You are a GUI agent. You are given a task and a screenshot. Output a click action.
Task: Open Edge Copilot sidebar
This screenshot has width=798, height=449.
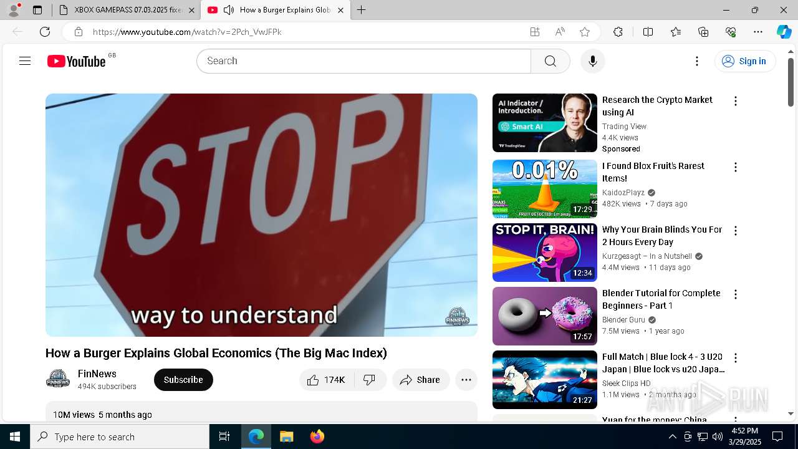pos(784,32)
